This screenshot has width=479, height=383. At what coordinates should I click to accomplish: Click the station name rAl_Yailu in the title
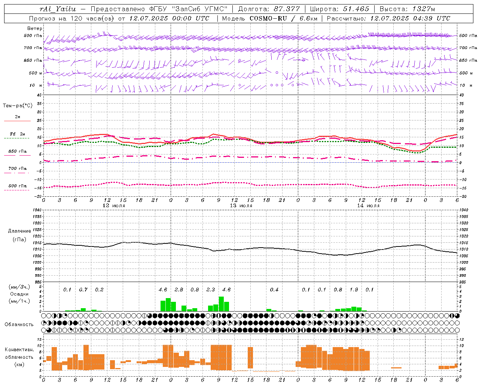pyautogui.click(x=58, y=9)
